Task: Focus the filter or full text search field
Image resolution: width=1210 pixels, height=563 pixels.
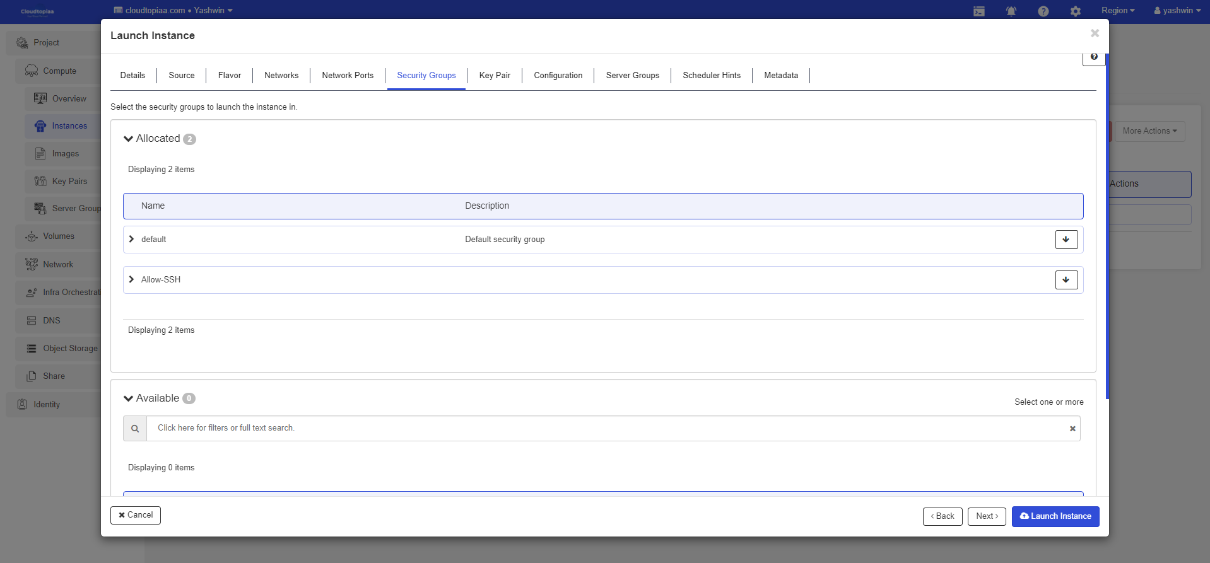Action: tap(606, 428)
